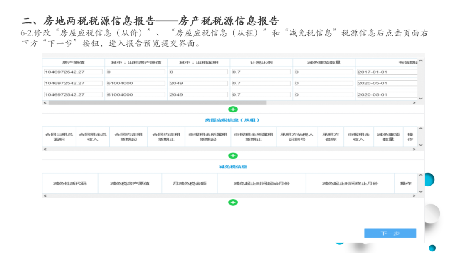Click the 减免事项数量 header above the input rows
Image resolution: width=449 pixels, height=253 pixels.
tap(324, 62)
